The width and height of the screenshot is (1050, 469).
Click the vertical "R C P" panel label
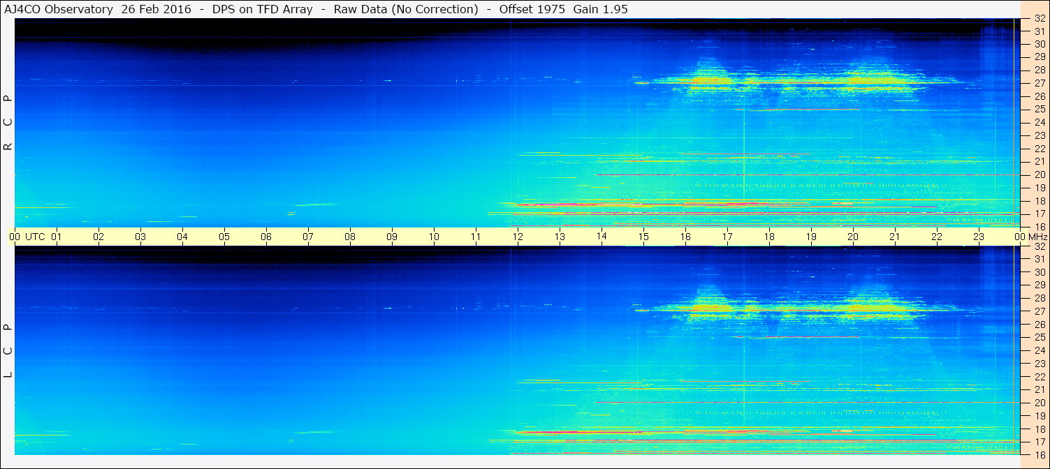[8, 123]
